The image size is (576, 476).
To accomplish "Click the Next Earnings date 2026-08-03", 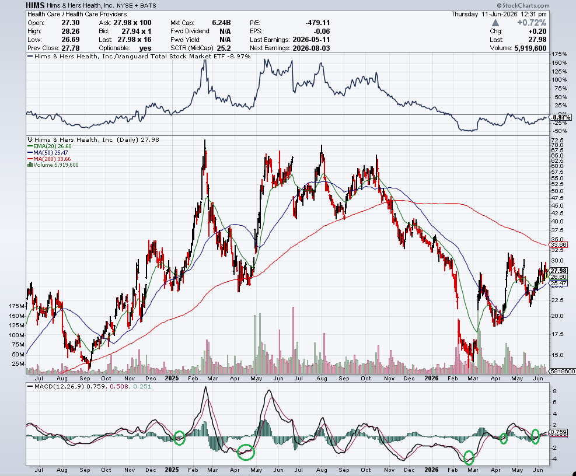I will point(311,48).
